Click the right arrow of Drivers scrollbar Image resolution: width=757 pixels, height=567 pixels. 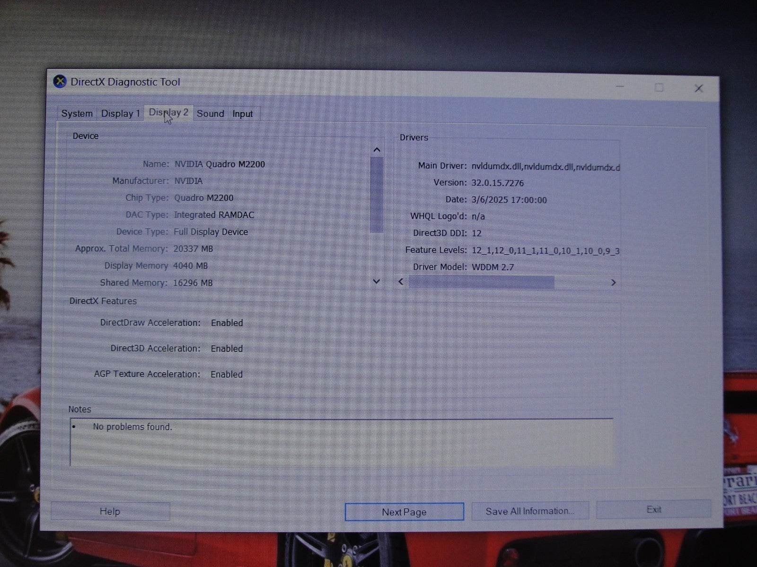pos(613,282)
